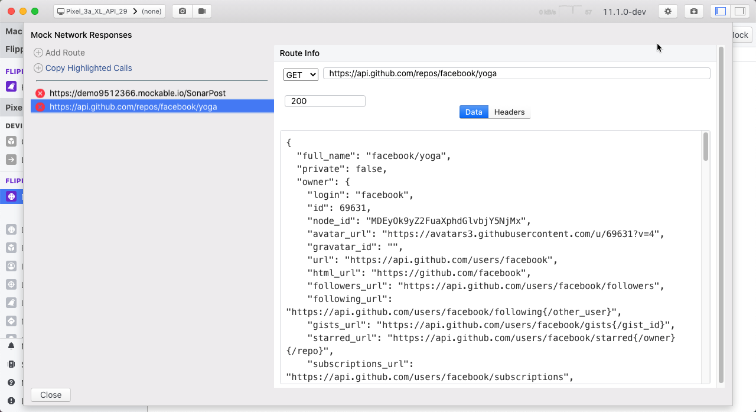
Task: Click the "private": false line
Action: [x=342, y=169]
